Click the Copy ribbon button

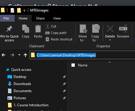[x=25, y=31]
